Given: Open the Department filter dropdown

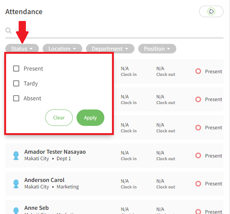Looking at the screenshot, I should (110, 49).
